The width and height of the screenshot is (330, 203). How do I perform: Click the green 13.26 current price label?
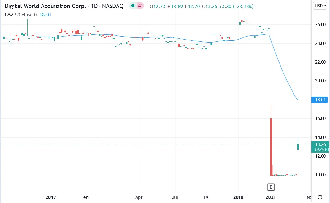click(320, 147)
